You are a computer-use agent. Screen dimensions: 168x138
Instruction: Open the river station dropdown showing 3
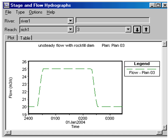(x=128, y=30)
